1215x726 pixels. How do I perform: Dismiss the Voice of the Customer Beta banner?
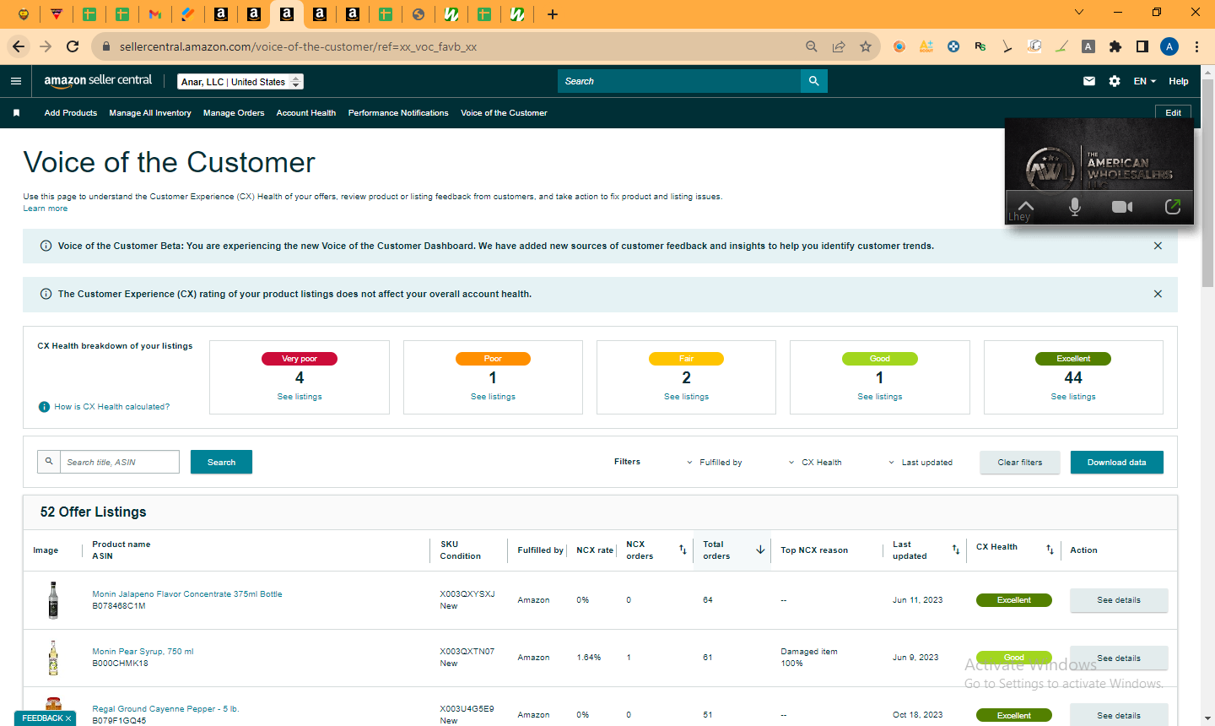pyautogui.click(x=1158, y=246)
